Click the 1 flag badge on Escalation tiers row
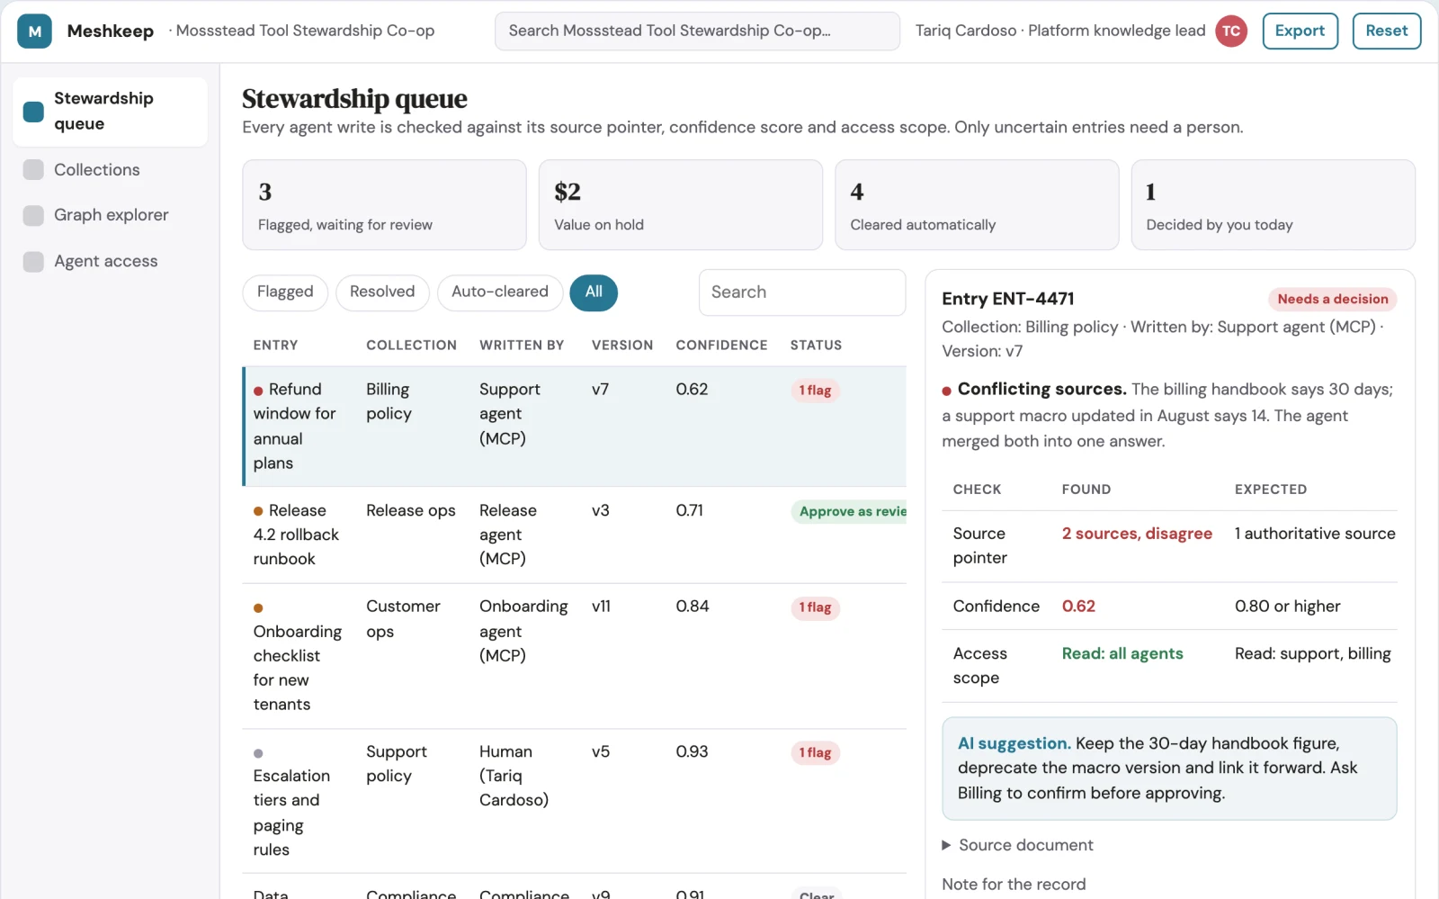 [x=815, y=753]
